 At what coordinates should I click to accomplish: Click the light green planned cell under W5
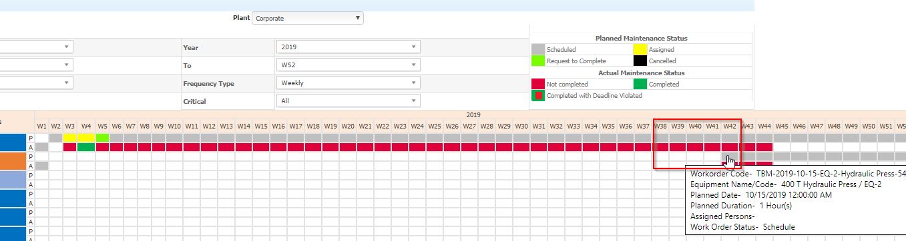[102, 138]
